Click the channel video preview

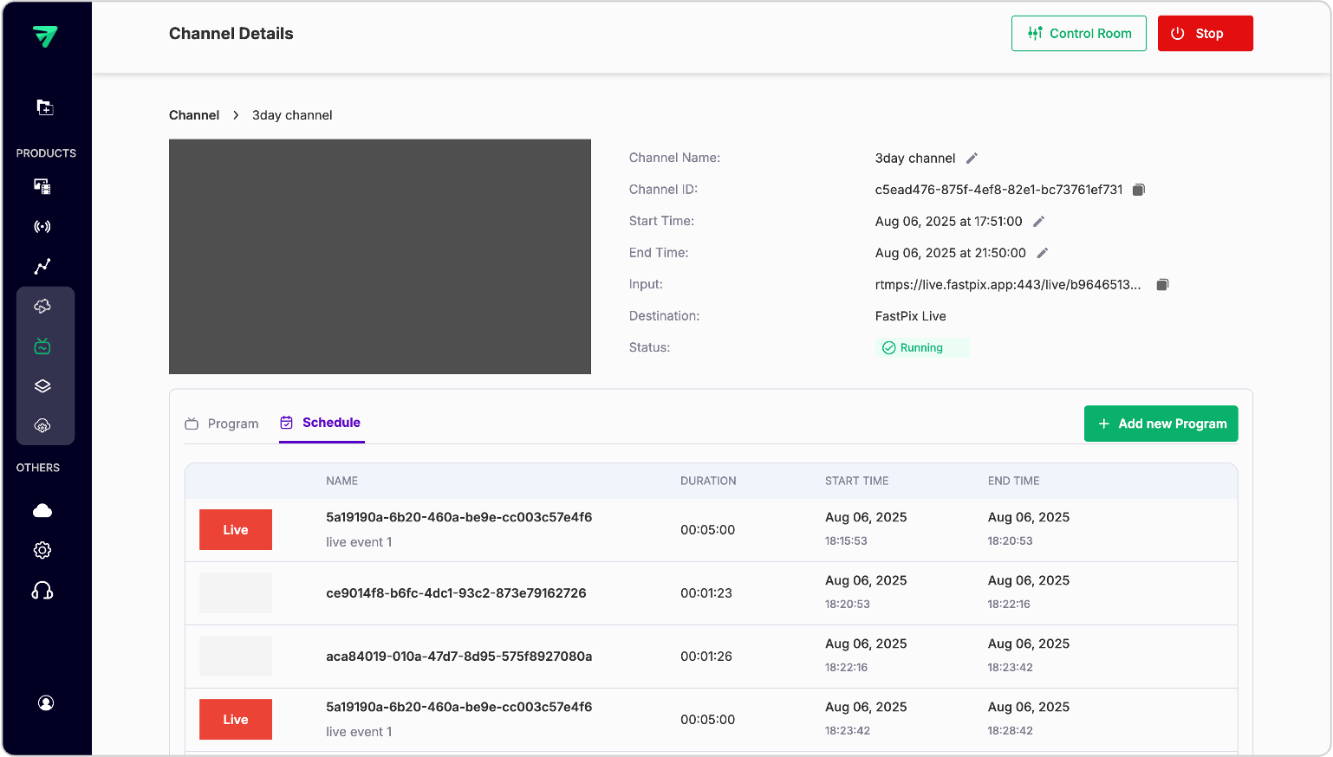tap(380, 256)
